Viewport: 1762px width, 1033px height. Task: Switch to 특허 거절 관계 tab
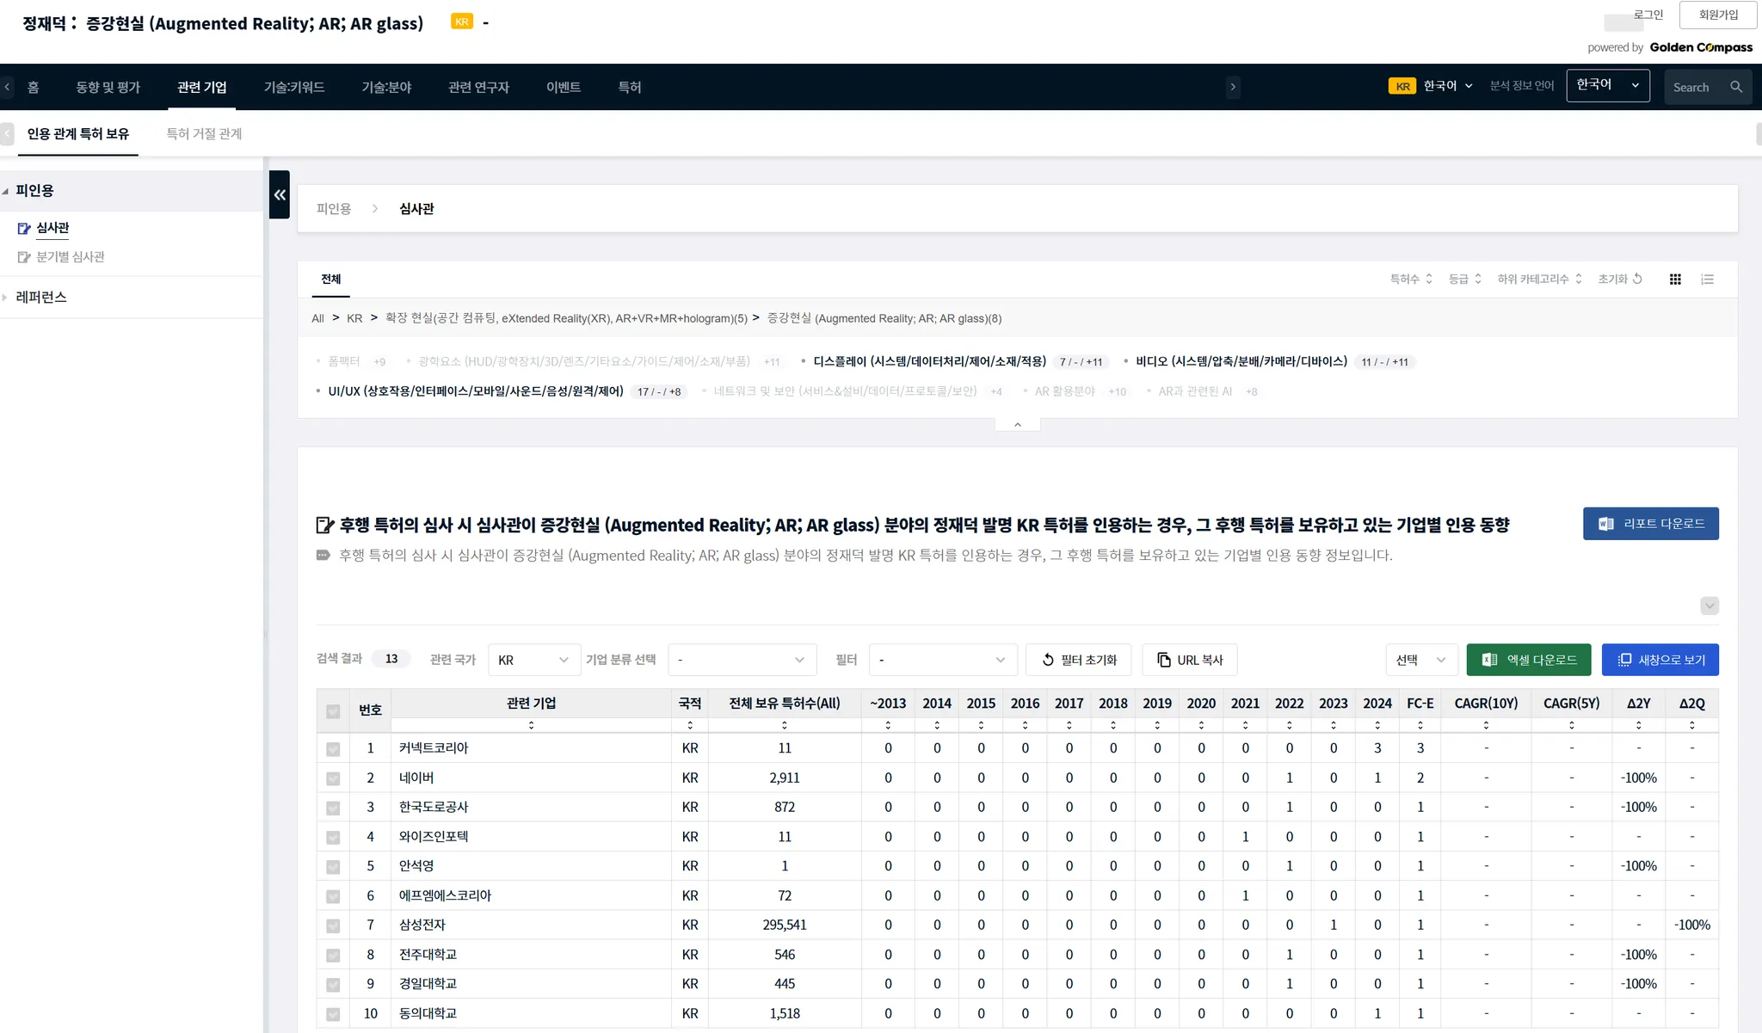[x=204, y=134]
